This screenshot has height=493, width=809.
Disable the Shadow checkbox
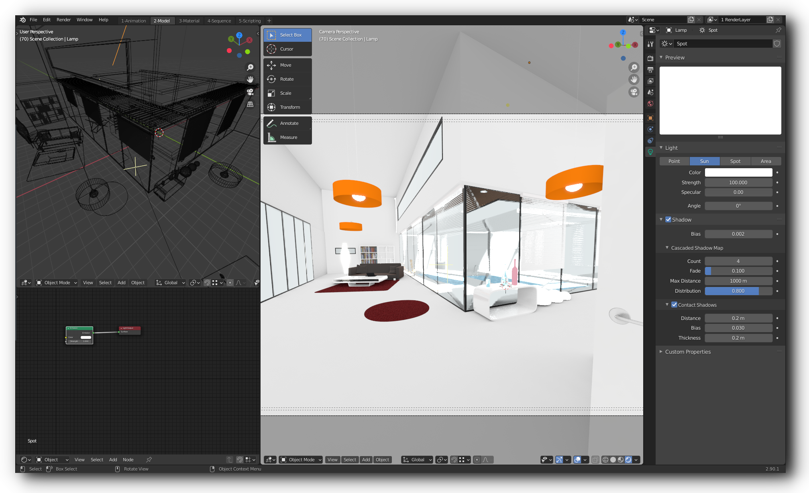point(668,220)
